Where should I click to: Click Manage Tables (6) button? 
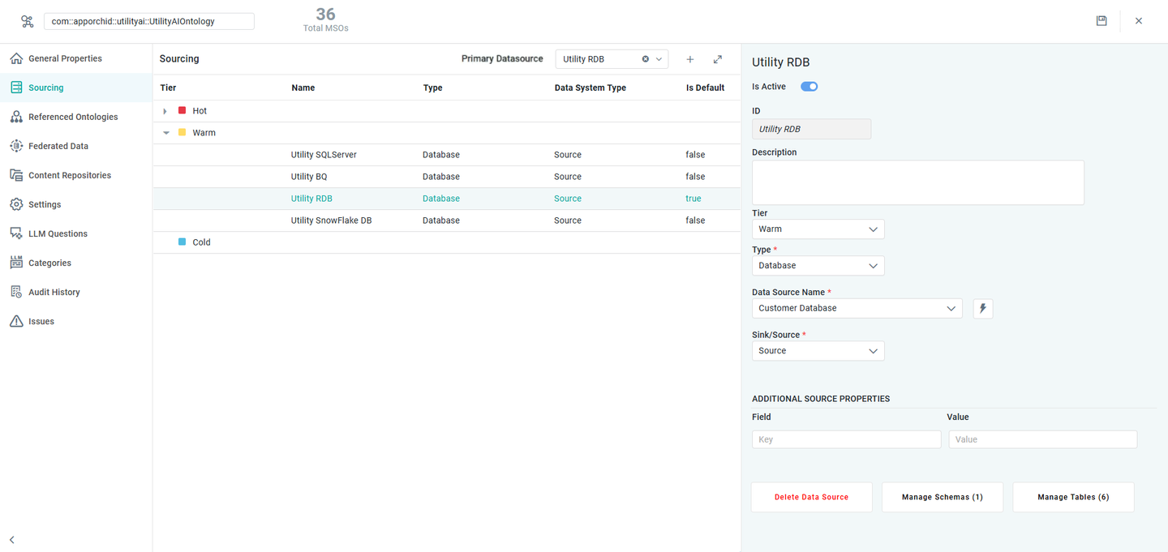pyautogui.click(x=1073, y=498)
